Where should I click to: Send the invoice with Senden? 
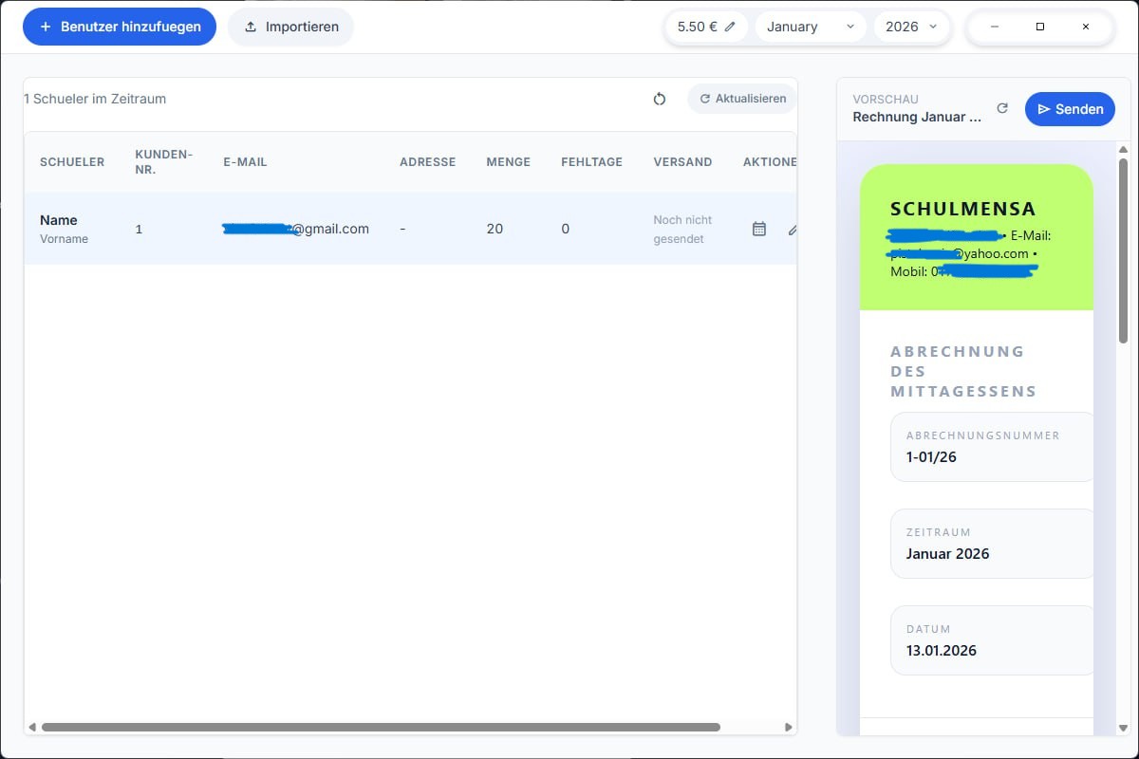(x=1070, y=109)
